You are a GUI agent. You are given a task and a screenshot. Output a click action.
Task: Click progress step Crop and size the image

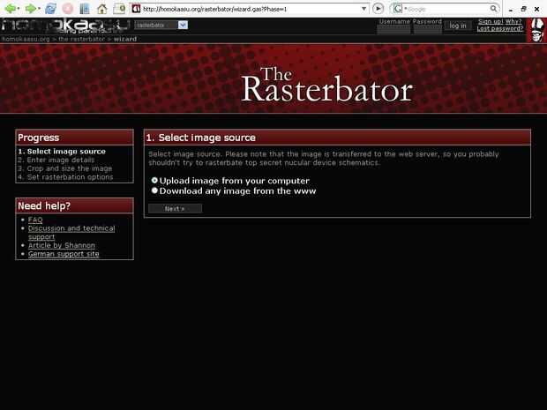65,168
